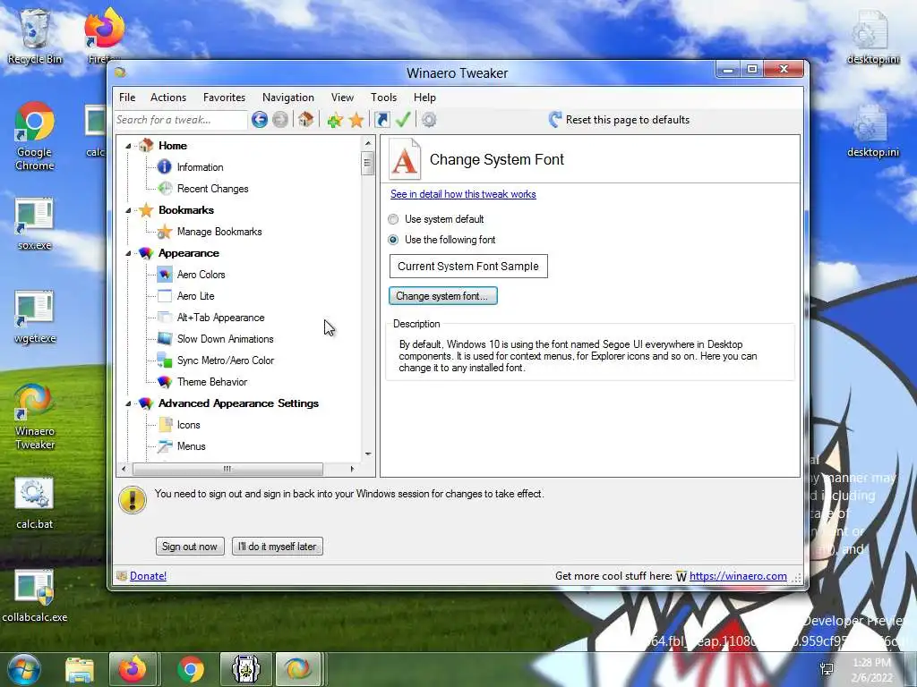The width and height of the screenshot is (917, 687).
Task: Open the File menu
Action: 127,98
